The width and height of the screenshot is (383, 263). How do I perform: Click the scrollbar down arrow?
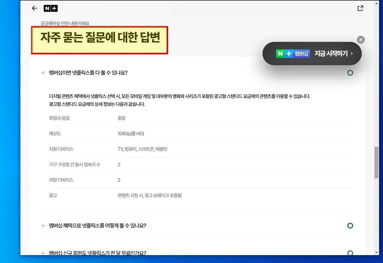coord(377,252)
